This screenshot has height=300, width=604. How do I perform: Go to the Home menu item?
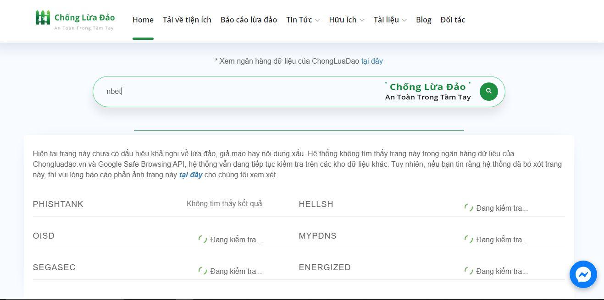143,20
